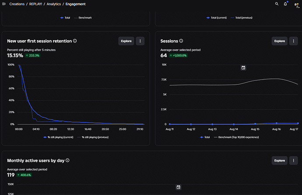Click the 15.15% retention value
Image resolution: width=302 pixels, height=195 pixels.
click(15, 55)
